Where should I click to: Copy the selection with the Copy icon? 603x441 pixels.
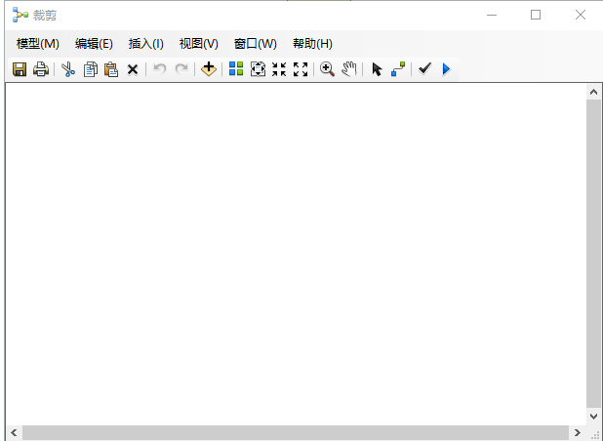(x=91, y=69)
